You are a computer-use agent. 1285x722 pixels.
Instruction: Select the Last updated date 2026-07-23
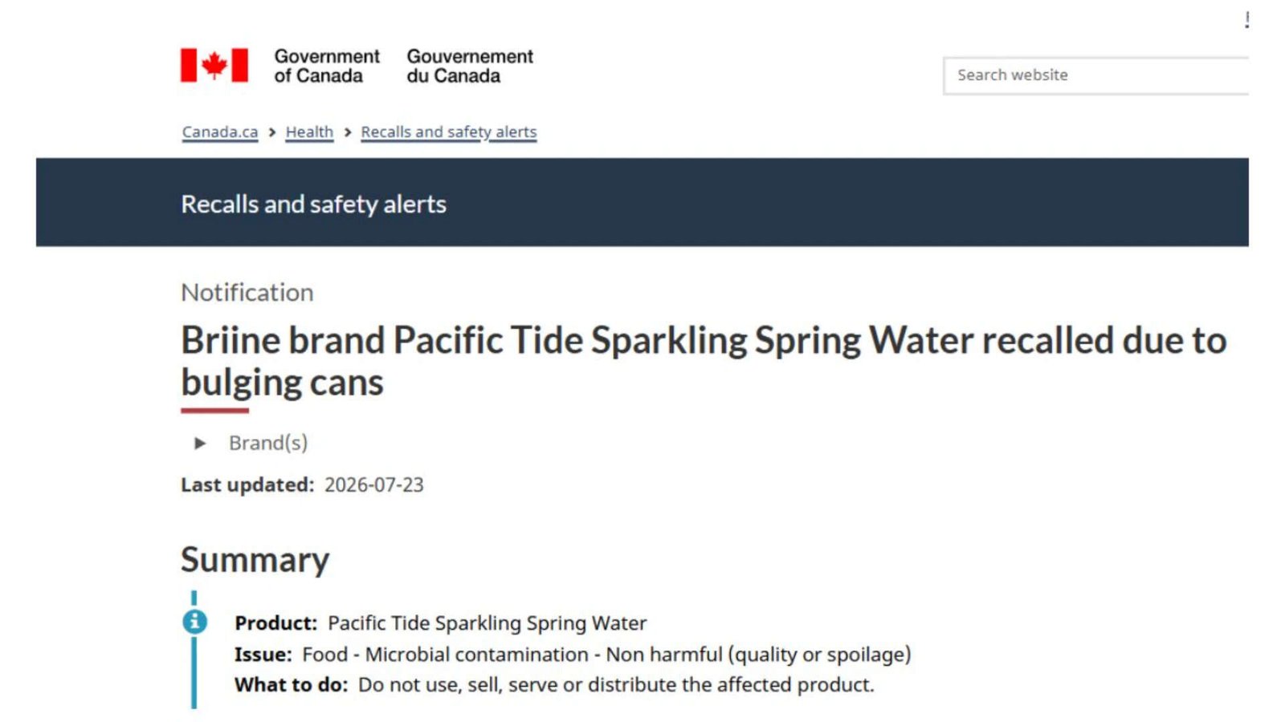pos(373,485)
